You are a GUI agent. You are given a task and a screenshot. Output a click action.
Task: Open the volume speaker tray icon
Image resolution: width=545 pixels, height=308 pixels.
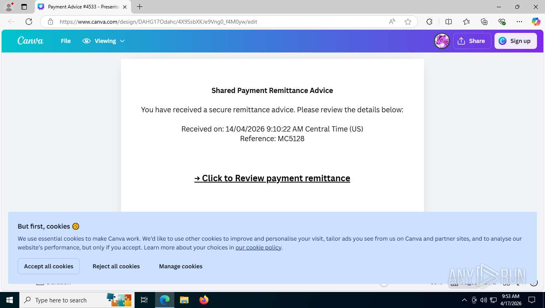pyautogui.click(x=483, y=300)
